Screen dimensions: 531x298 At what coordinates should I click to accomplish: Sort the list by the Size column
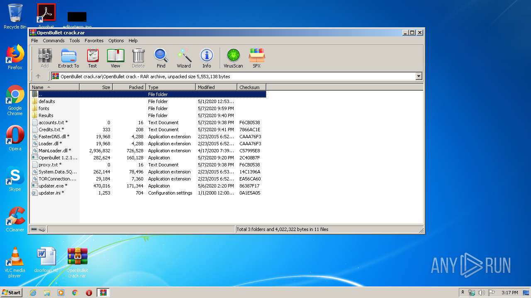(96, 87)
